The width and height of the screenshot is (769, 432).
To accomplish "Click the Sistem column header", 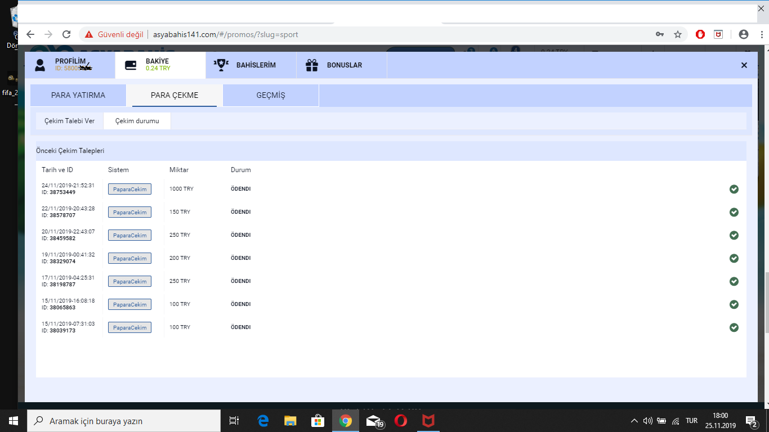I will coord(118,170).
